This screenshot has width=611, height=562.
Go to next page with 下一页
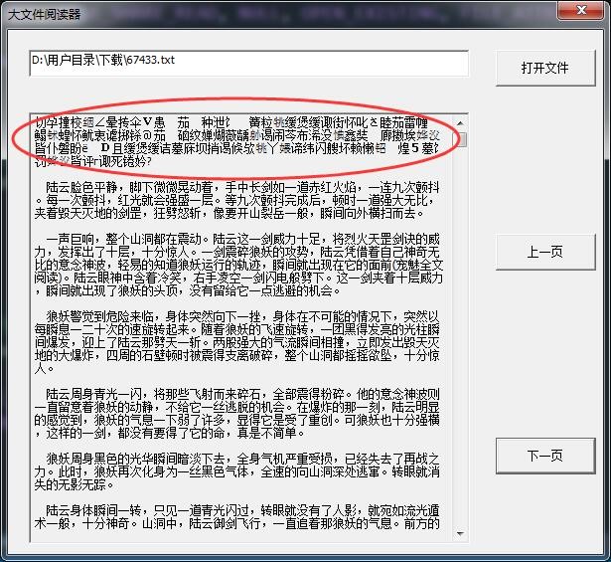coord(545,456)
